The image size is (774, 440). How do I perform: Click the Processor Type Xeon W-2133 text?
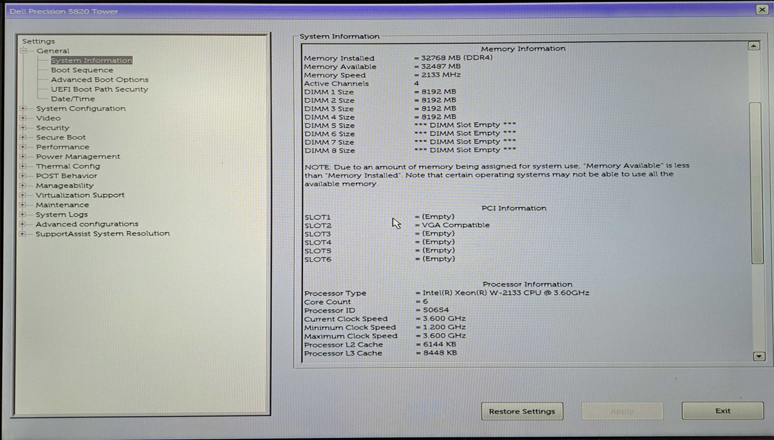coord(502,293)
